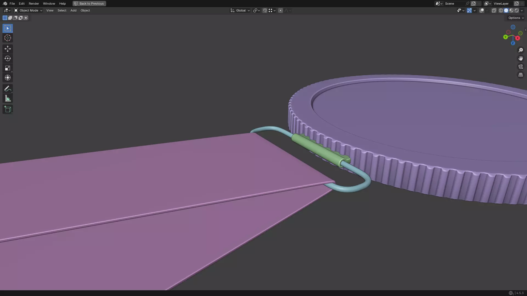Viewport: 527px width, 296px height.
Task: Activate the Annotate pencil tool
Action: click(7, 89)
